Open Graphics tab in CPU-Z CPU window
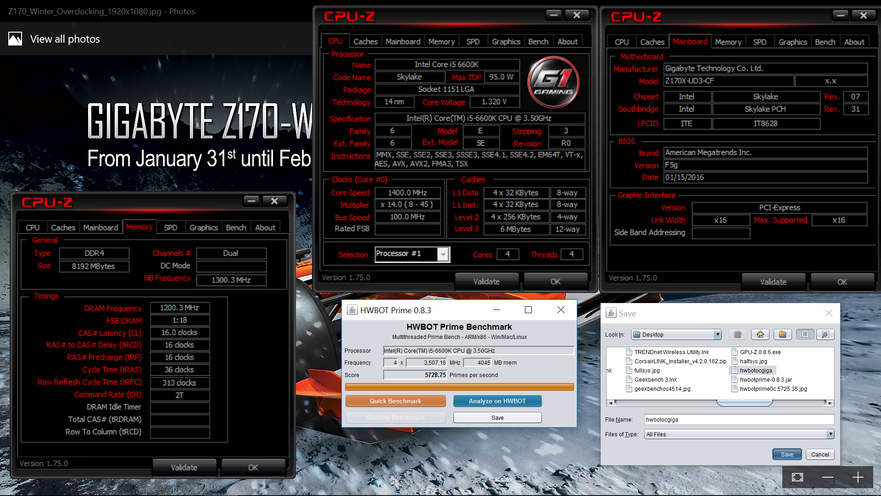881x496 pixels. tap(506, 41)
